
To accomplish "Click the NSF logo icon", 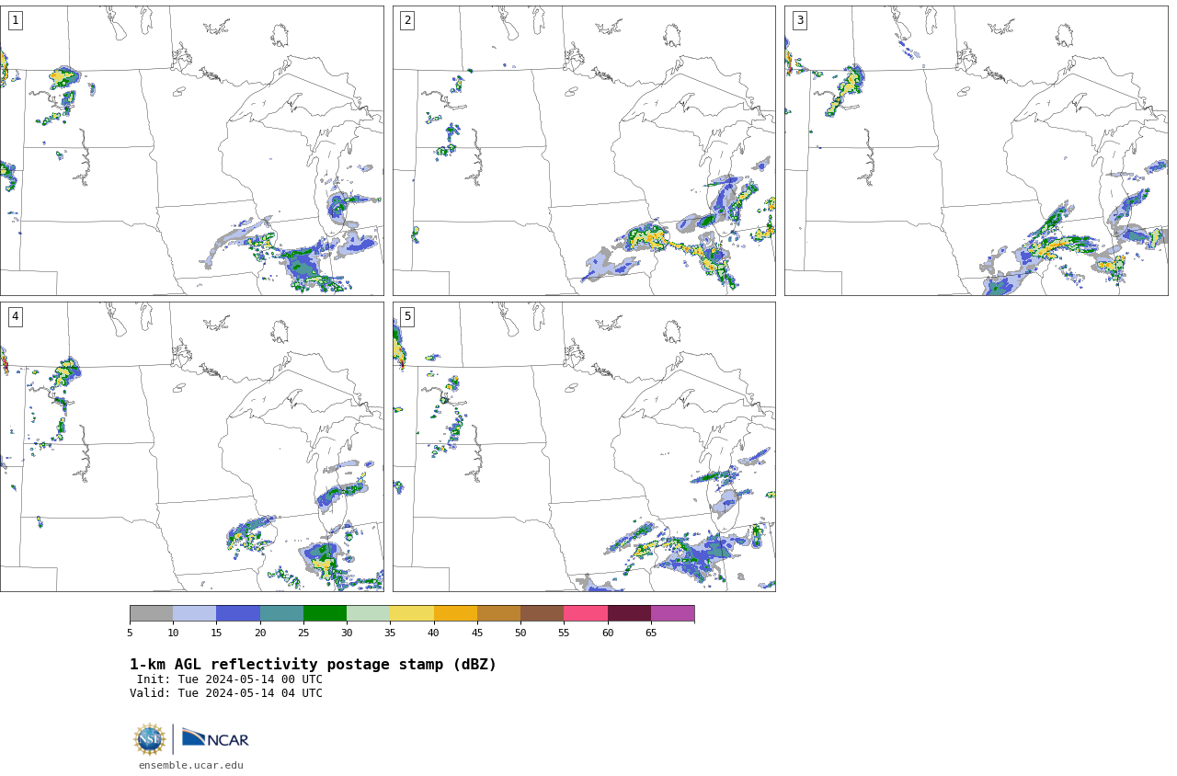I will pos(150,739).
